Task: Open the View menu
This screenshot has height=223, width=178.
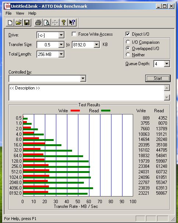Action: click(20, 13)
